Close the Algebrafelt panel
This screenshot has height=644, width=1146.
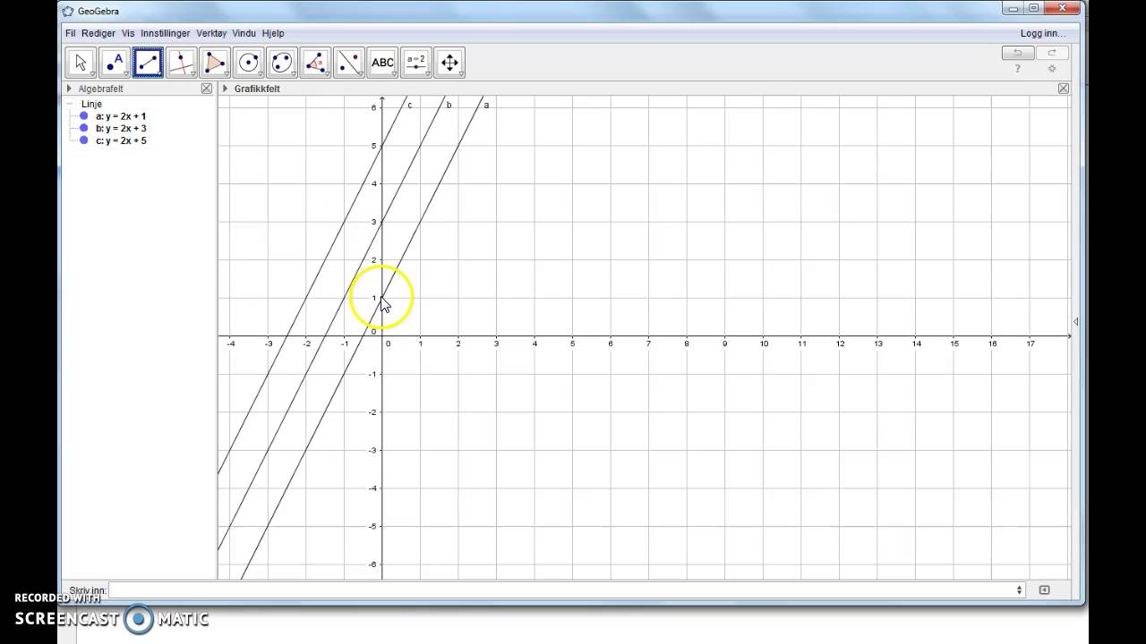click(207, 89)
